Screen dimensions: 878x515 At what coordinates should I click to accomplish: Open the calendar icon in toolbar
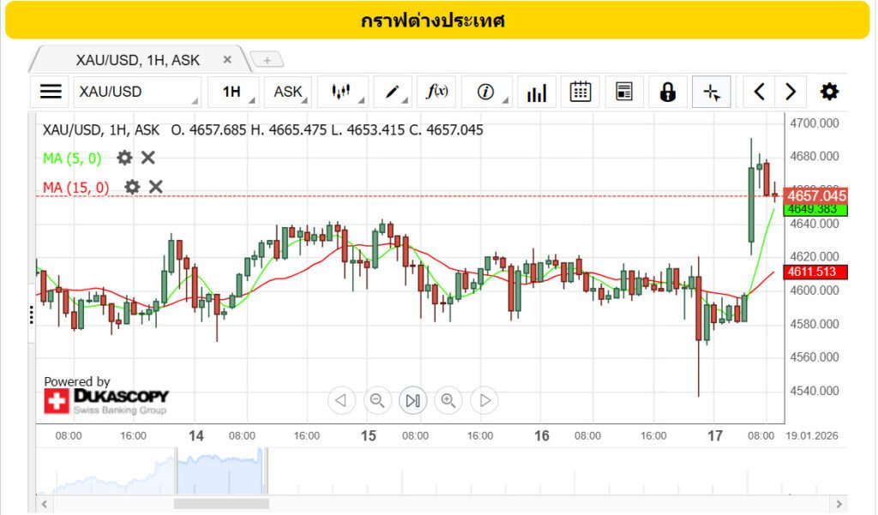tap(580, 92)
